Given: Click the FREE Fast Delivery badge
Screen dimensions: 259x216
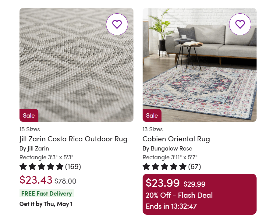Looking at the screenshot, I should click(47, 193).
